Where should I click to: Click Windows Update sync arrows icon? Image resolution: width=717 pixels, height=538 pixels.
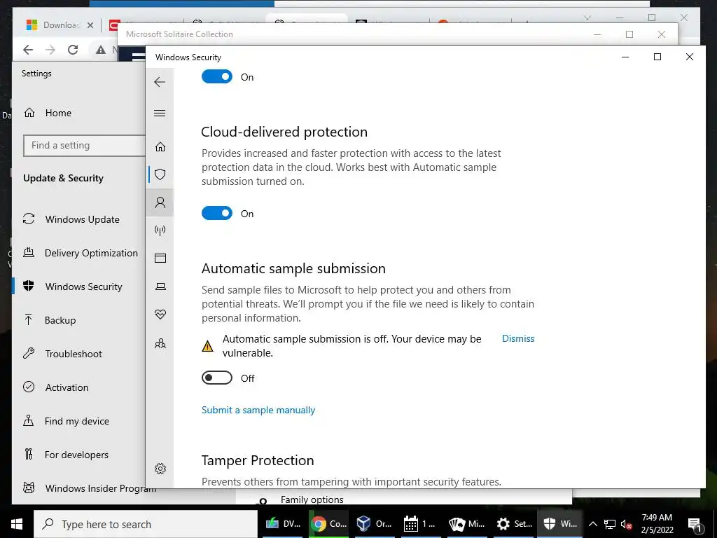(x=29, y=219)
